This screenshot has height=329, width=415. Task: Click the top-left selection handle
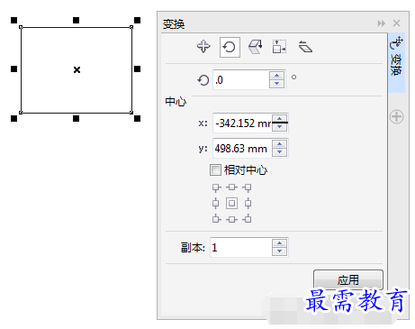[x=14, y=20]
